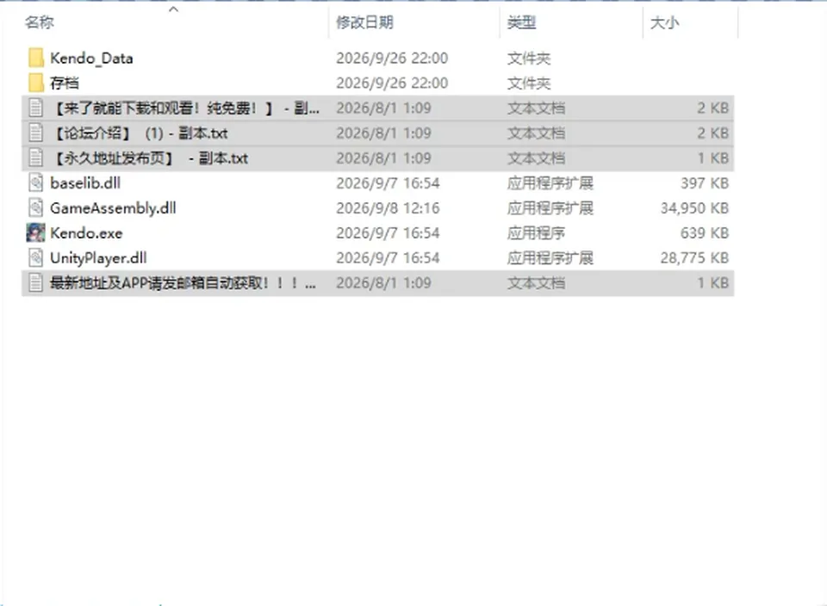827x606 pixels.
Task: Click the 2026/9/8 12:16 date of GameAssembly.dll
Action: (388, 208)
